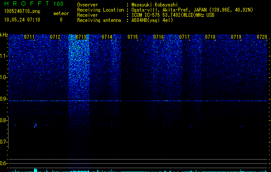Click the Receiving Location label

100,10
